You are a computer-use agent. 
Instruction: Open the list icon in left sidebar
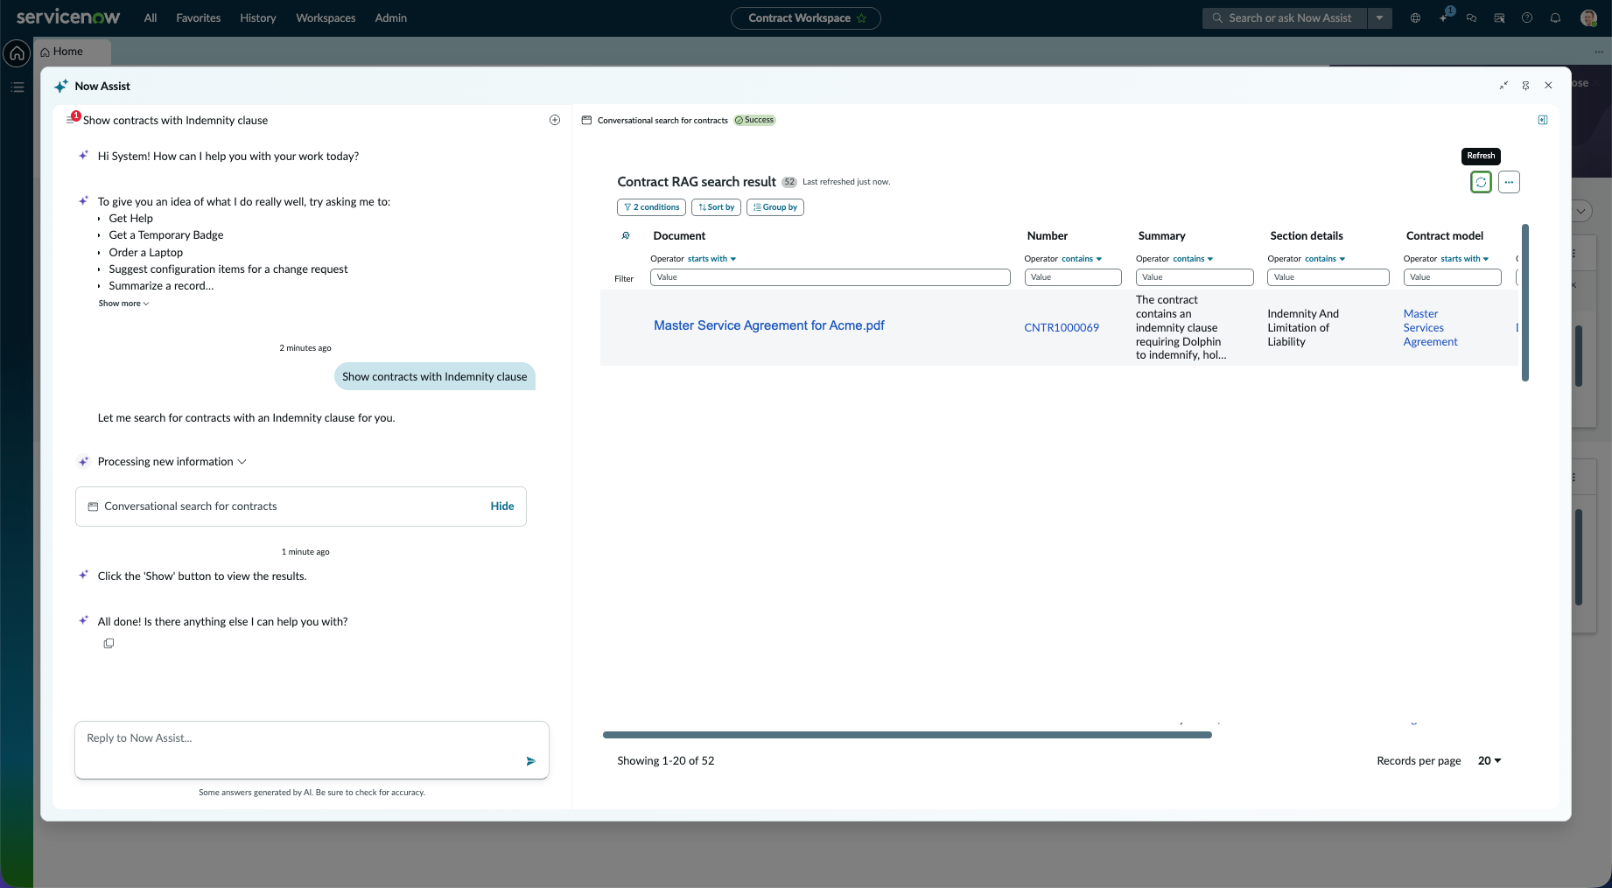[x=17, y=87]
